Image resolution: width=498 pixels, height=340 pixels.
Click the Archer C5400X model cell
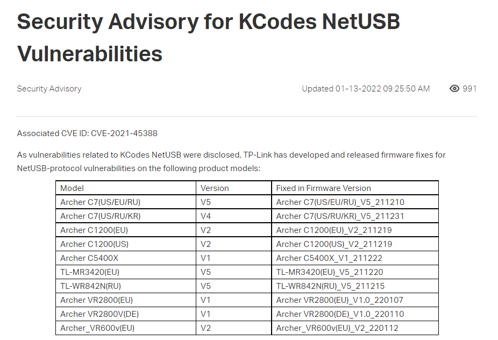point(126,258)
